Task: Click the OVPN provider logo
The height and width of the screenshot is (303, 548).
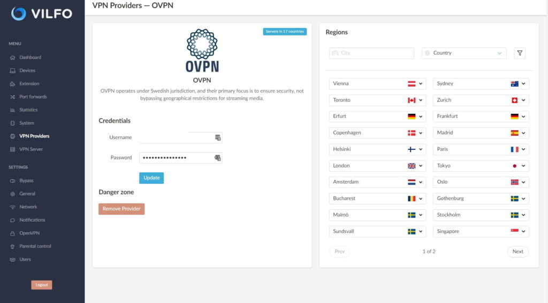Action: (202, 50)
